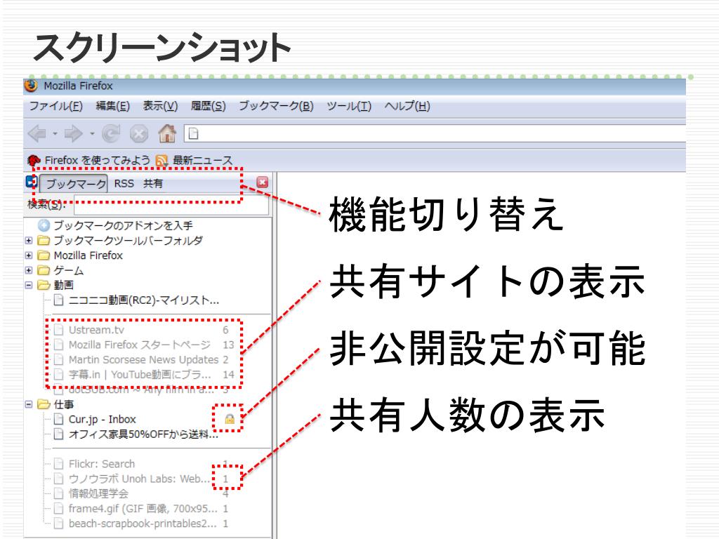Open the 編集(E) menu

coord(113,106)
